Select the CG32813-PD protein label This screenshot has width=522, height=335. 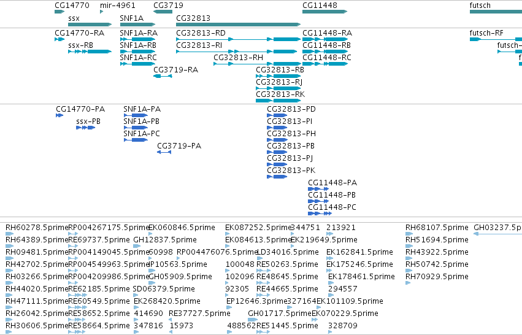291,109
